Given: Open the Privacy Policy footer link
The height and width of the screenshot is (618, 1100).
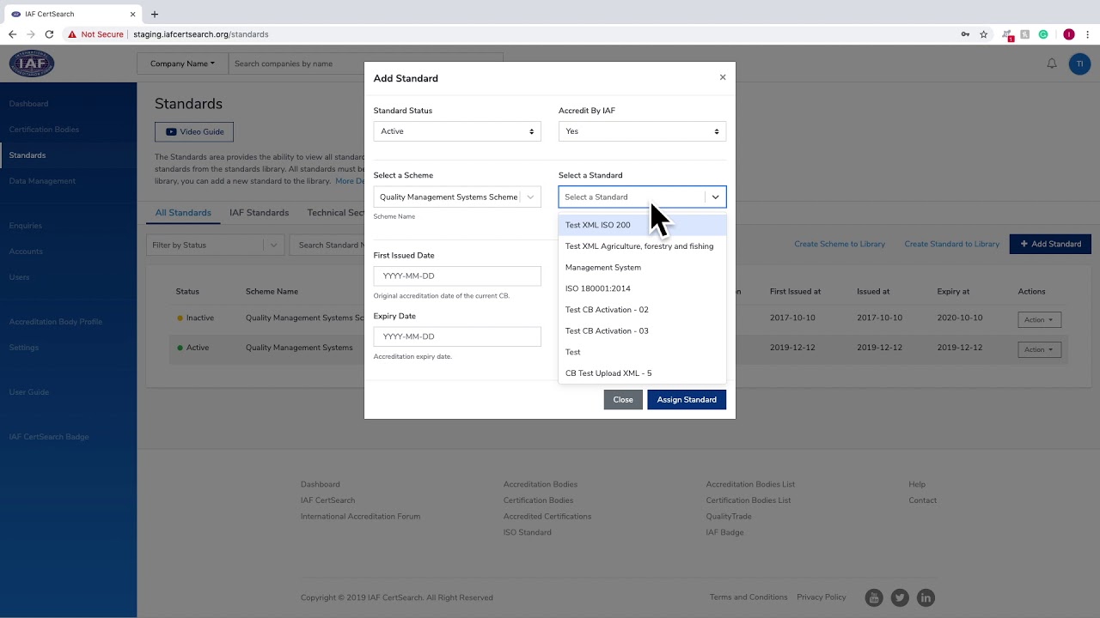Looking at the screenshot, I should point(822,597).
